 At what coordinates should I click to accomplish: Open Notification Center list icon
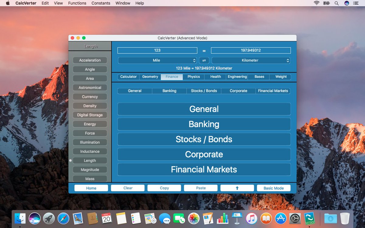356,3
